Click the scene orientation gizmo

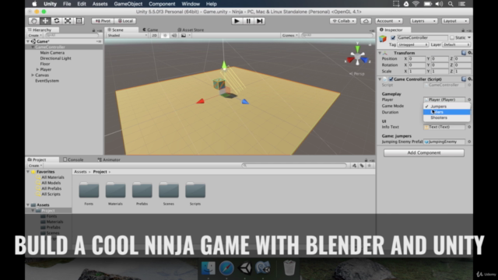click(x=357, y=57)
